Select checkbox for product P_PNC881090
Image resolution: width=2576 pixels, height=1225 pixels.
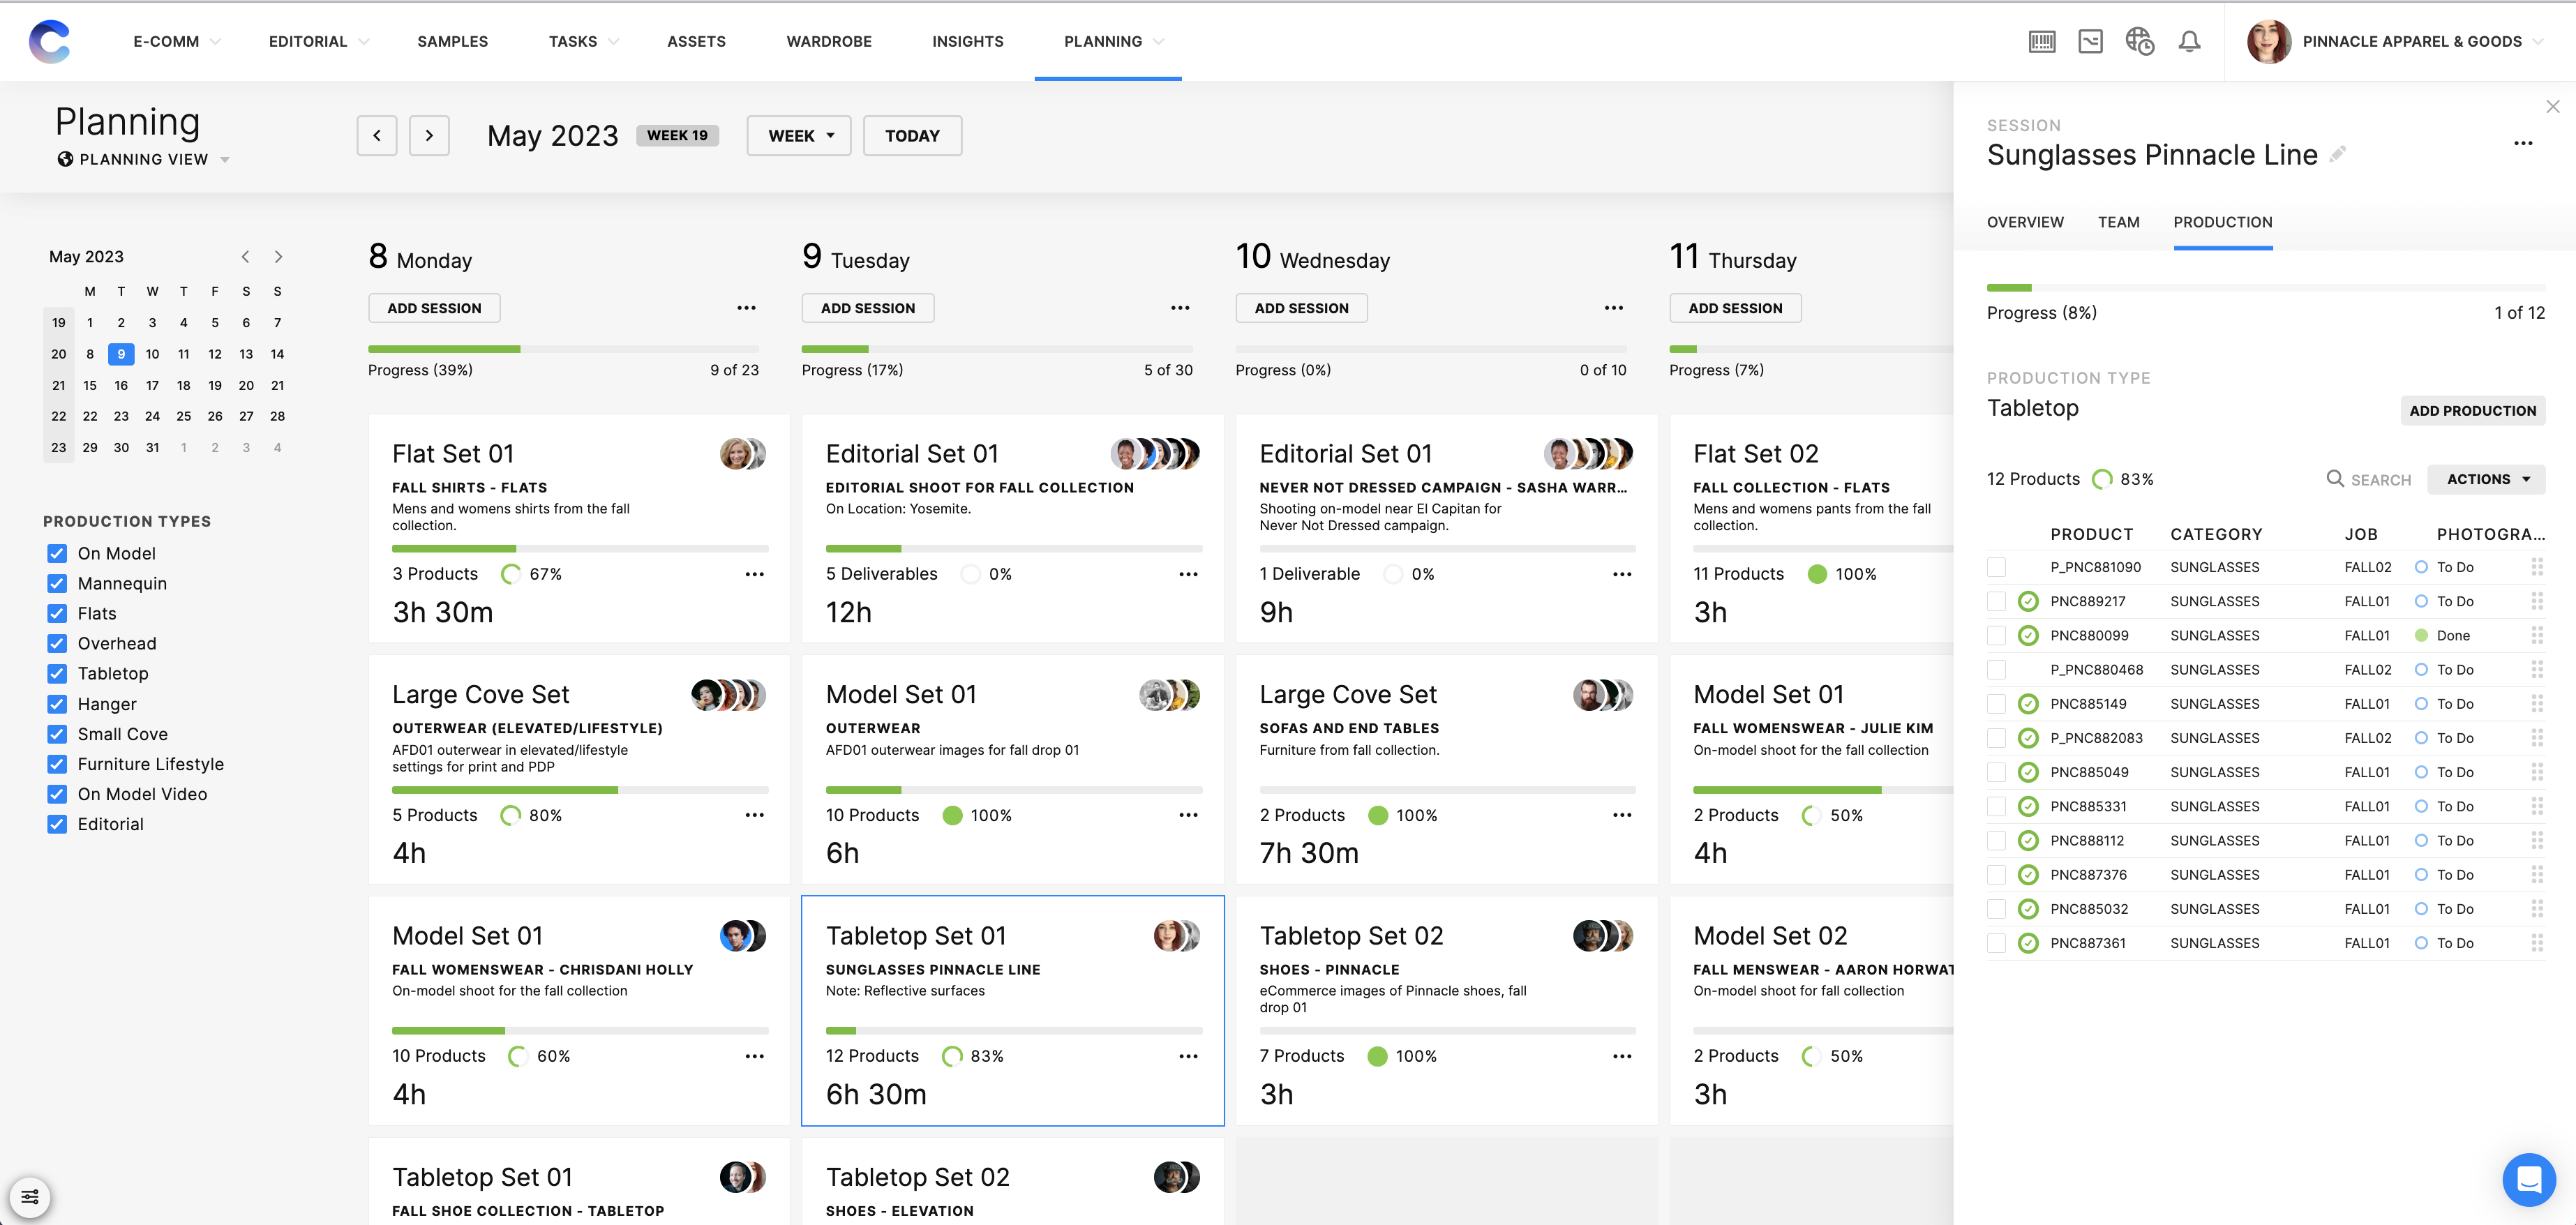[x=1996, y=567]
